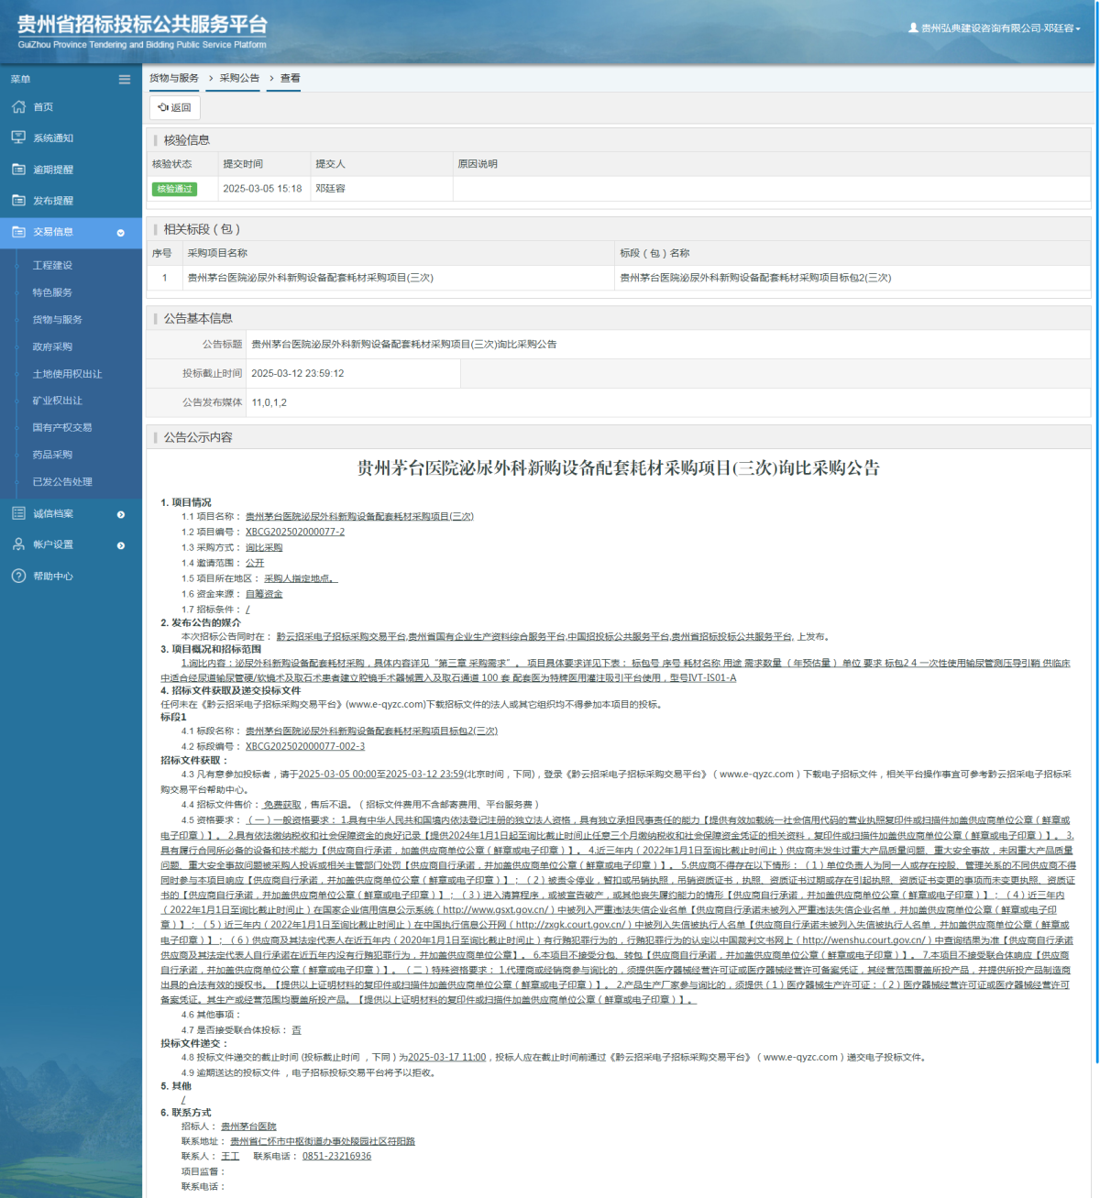The height and width of the screenshot is (1198, 1100).
Task: Click the hamburger icon beside 菜单
Action: pyautogui.click(x=125, y=80)
